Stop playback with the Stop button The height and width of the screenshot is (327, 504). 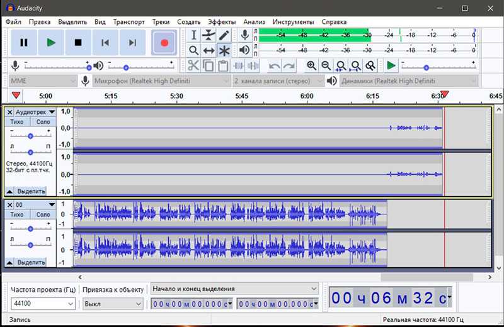[x=78, y=43]
